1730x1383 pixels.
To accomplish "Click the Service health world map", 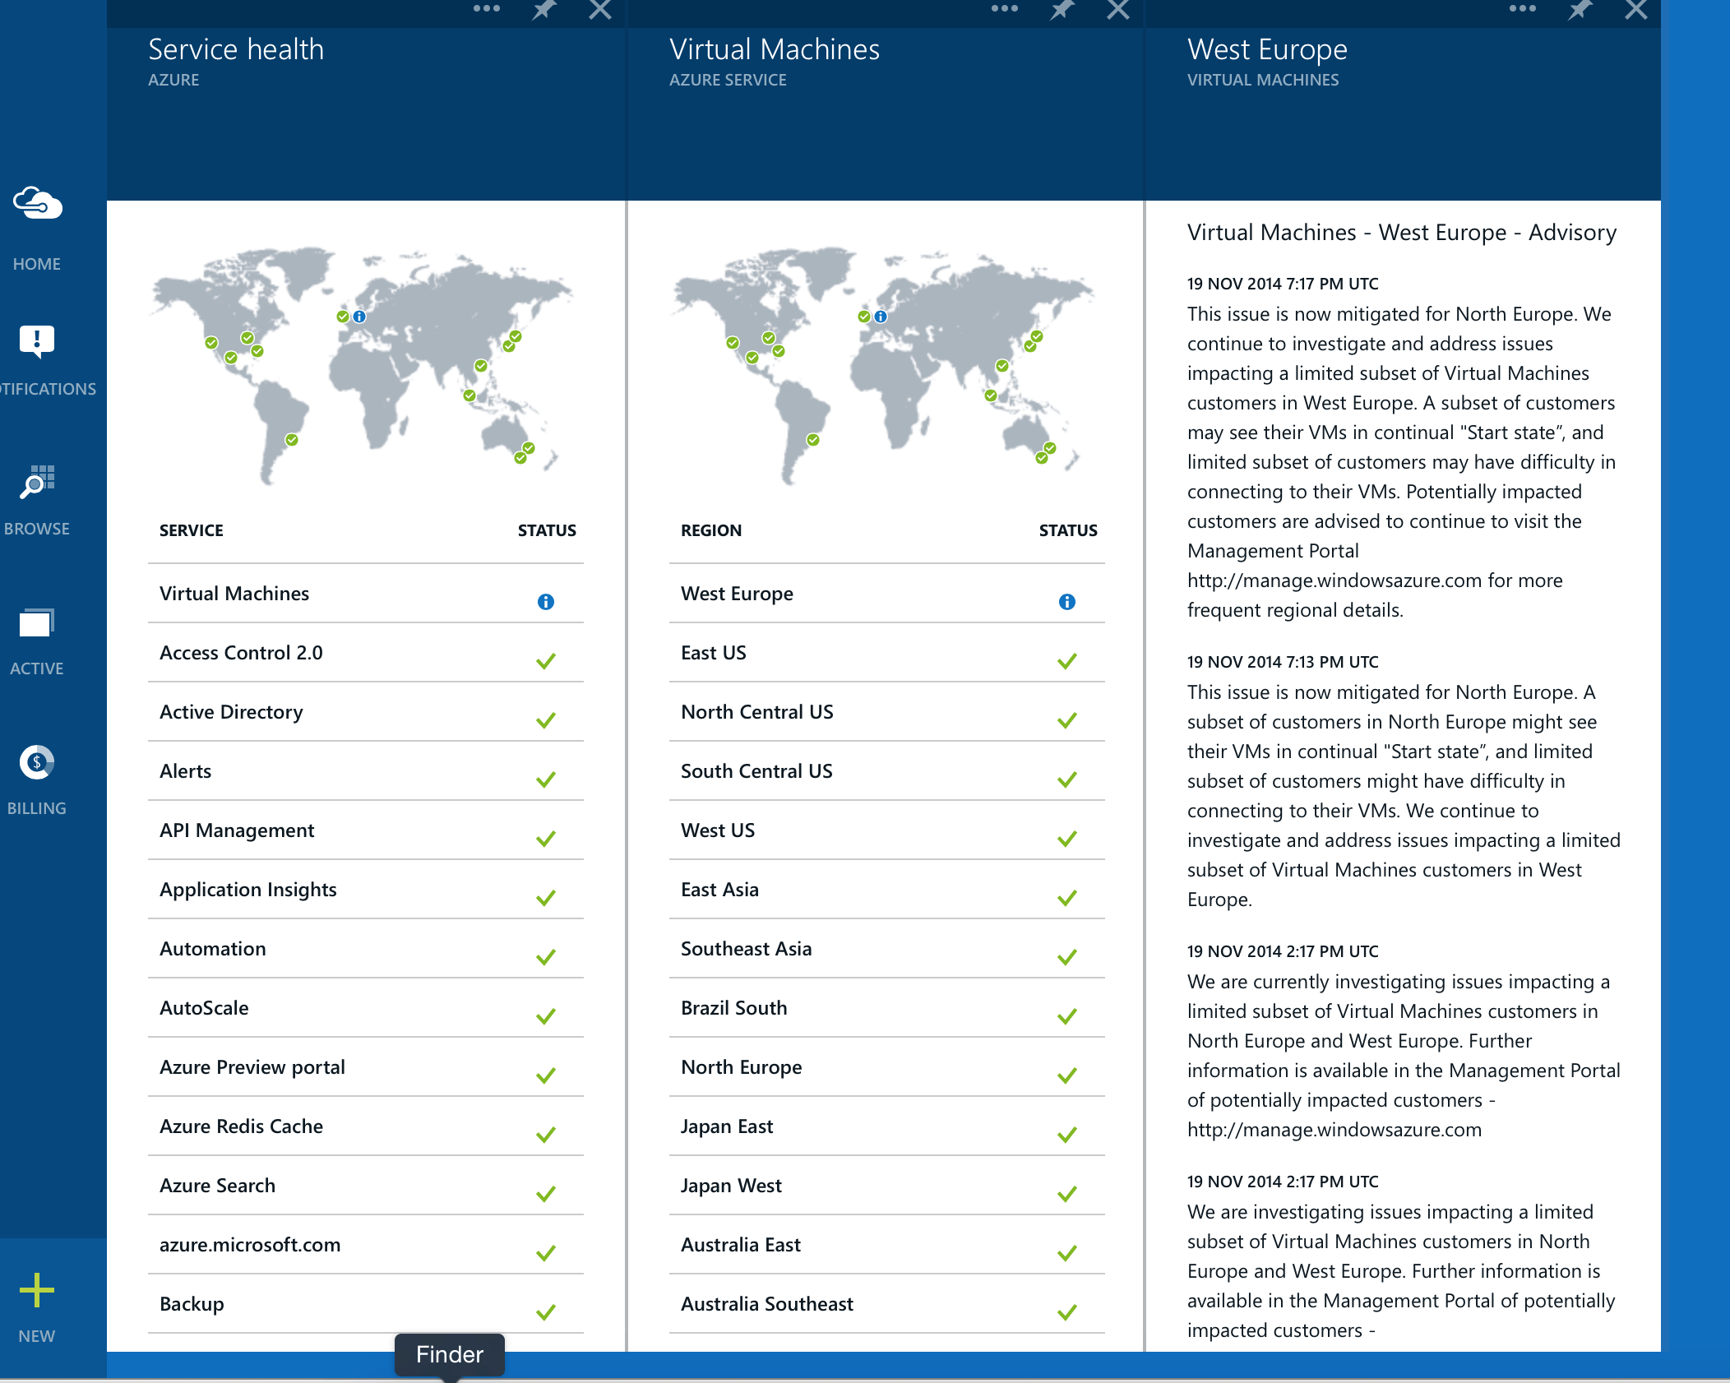I will (362, 366).
